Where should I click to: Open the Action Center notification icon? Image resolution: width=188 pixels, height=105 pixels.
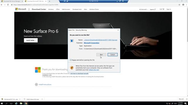185,103
